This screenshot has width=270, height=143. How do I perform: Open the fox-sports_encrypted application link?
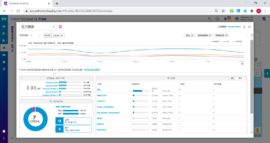click(108, 113)
